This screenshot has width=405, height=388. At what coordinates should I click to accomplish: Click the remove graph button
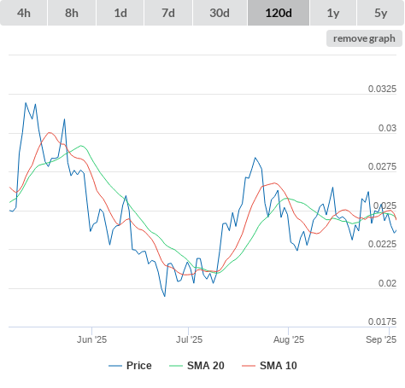point(364,38)
